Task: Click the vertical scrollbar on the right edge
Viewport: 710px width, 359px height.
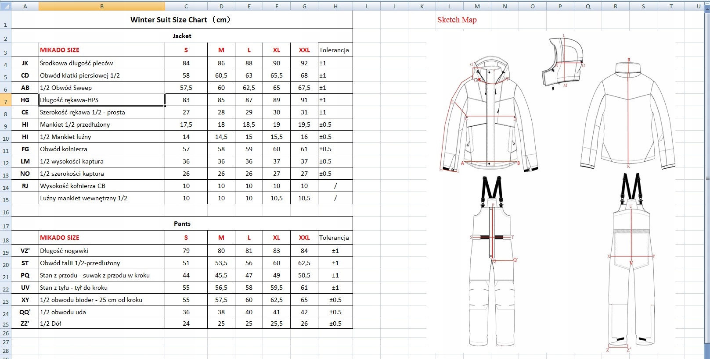Action: coord(706,178)
